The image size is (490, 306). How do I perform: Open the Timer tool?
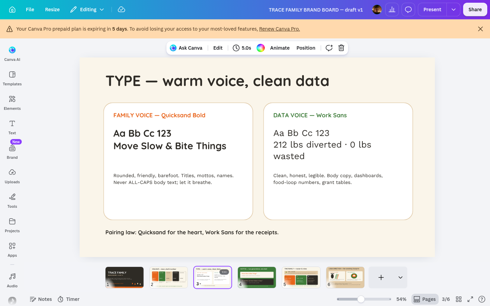(69, 299)
